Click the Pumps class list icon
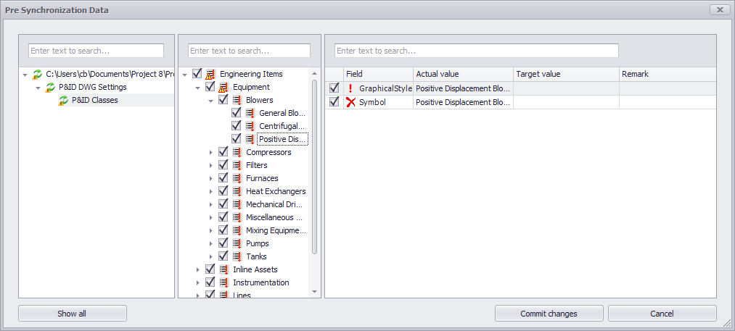 [x=237, y=243]
